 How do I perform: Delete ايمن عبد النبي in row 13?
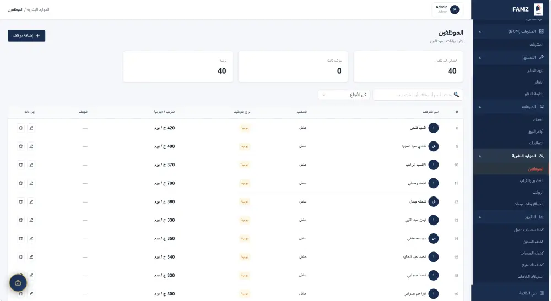(x=21, y=220)
